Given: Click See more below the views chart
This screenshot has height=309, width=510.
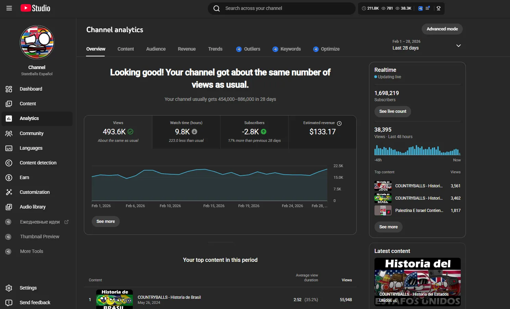Looking at the screenshot, I should pos(105,221).
